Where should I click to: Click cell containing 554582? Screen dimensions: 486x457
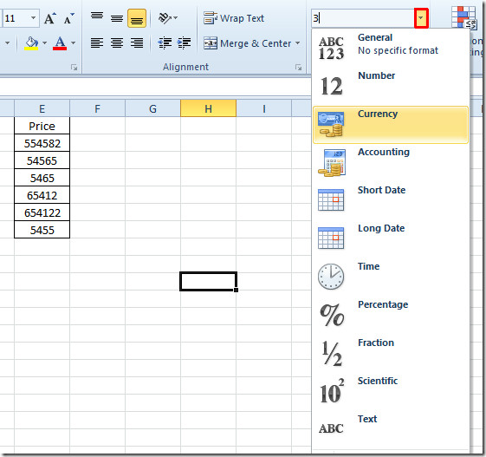(x=42, y=143)
